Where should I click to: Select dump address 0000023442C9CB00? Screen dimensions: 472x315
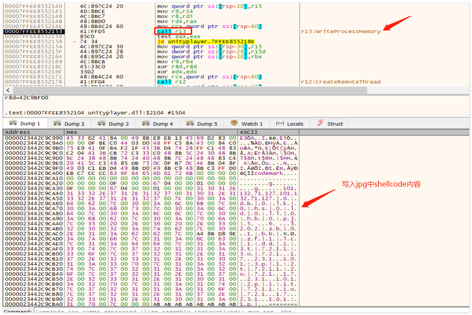(x=34, y=254)
